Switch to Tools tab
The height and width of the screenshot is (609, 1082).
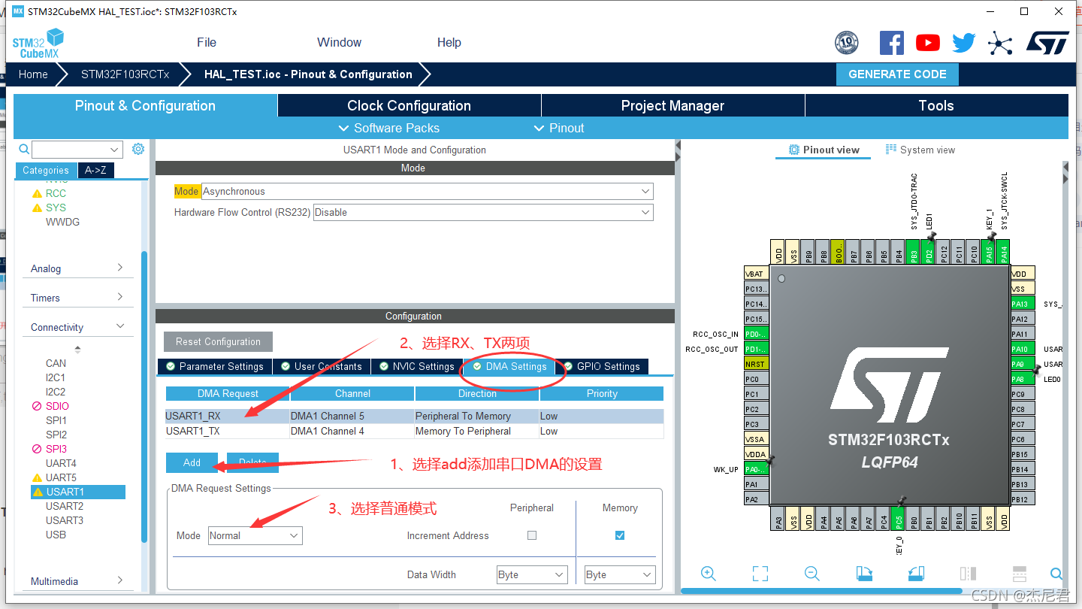tap(936, 105)
